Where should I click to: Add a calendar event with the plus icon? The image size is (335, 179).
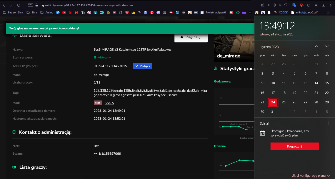pyautogui.click(x=328, y=123)
